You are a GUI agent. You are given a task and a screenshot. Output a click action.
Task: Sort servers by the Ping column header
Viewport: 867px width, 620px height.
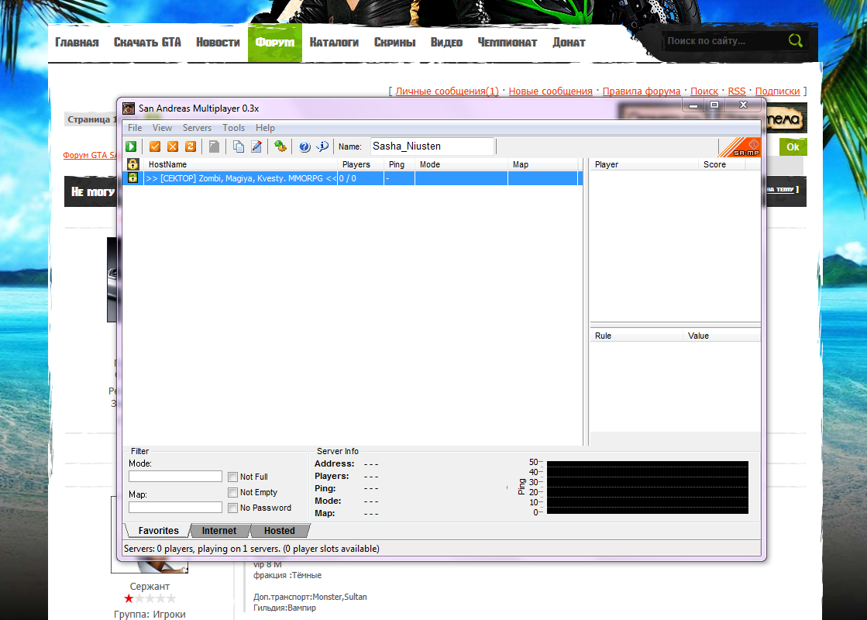coord(399,164)
